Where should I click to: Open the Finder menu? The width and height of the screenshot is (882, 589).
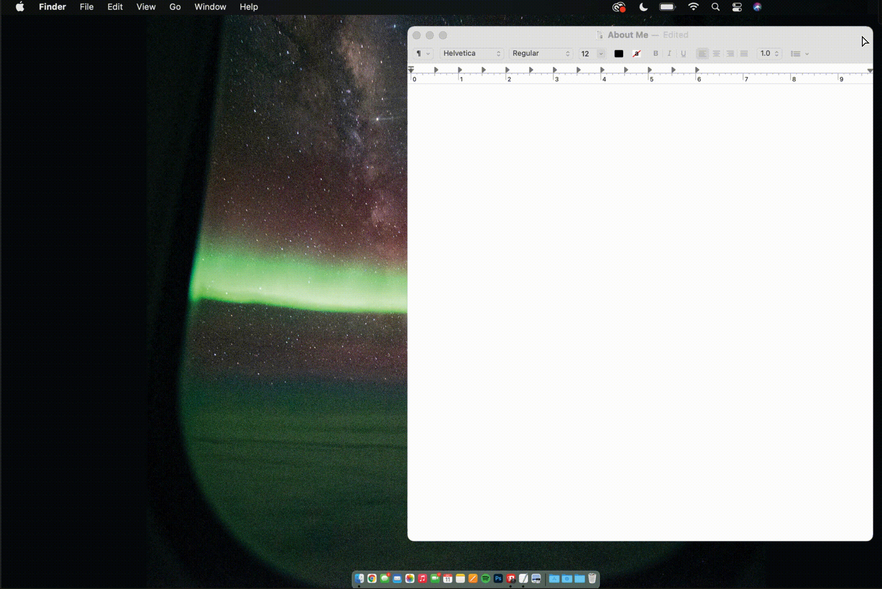coord(53,7)
